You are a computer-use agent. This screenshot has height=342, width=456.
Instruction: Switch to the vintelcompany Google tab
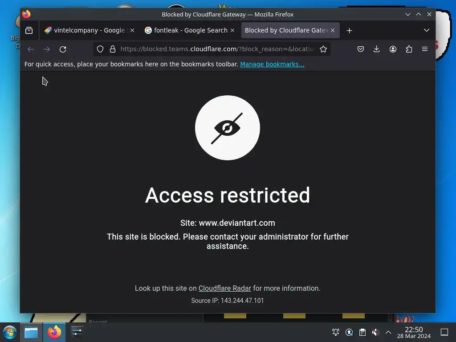(89, 30)
